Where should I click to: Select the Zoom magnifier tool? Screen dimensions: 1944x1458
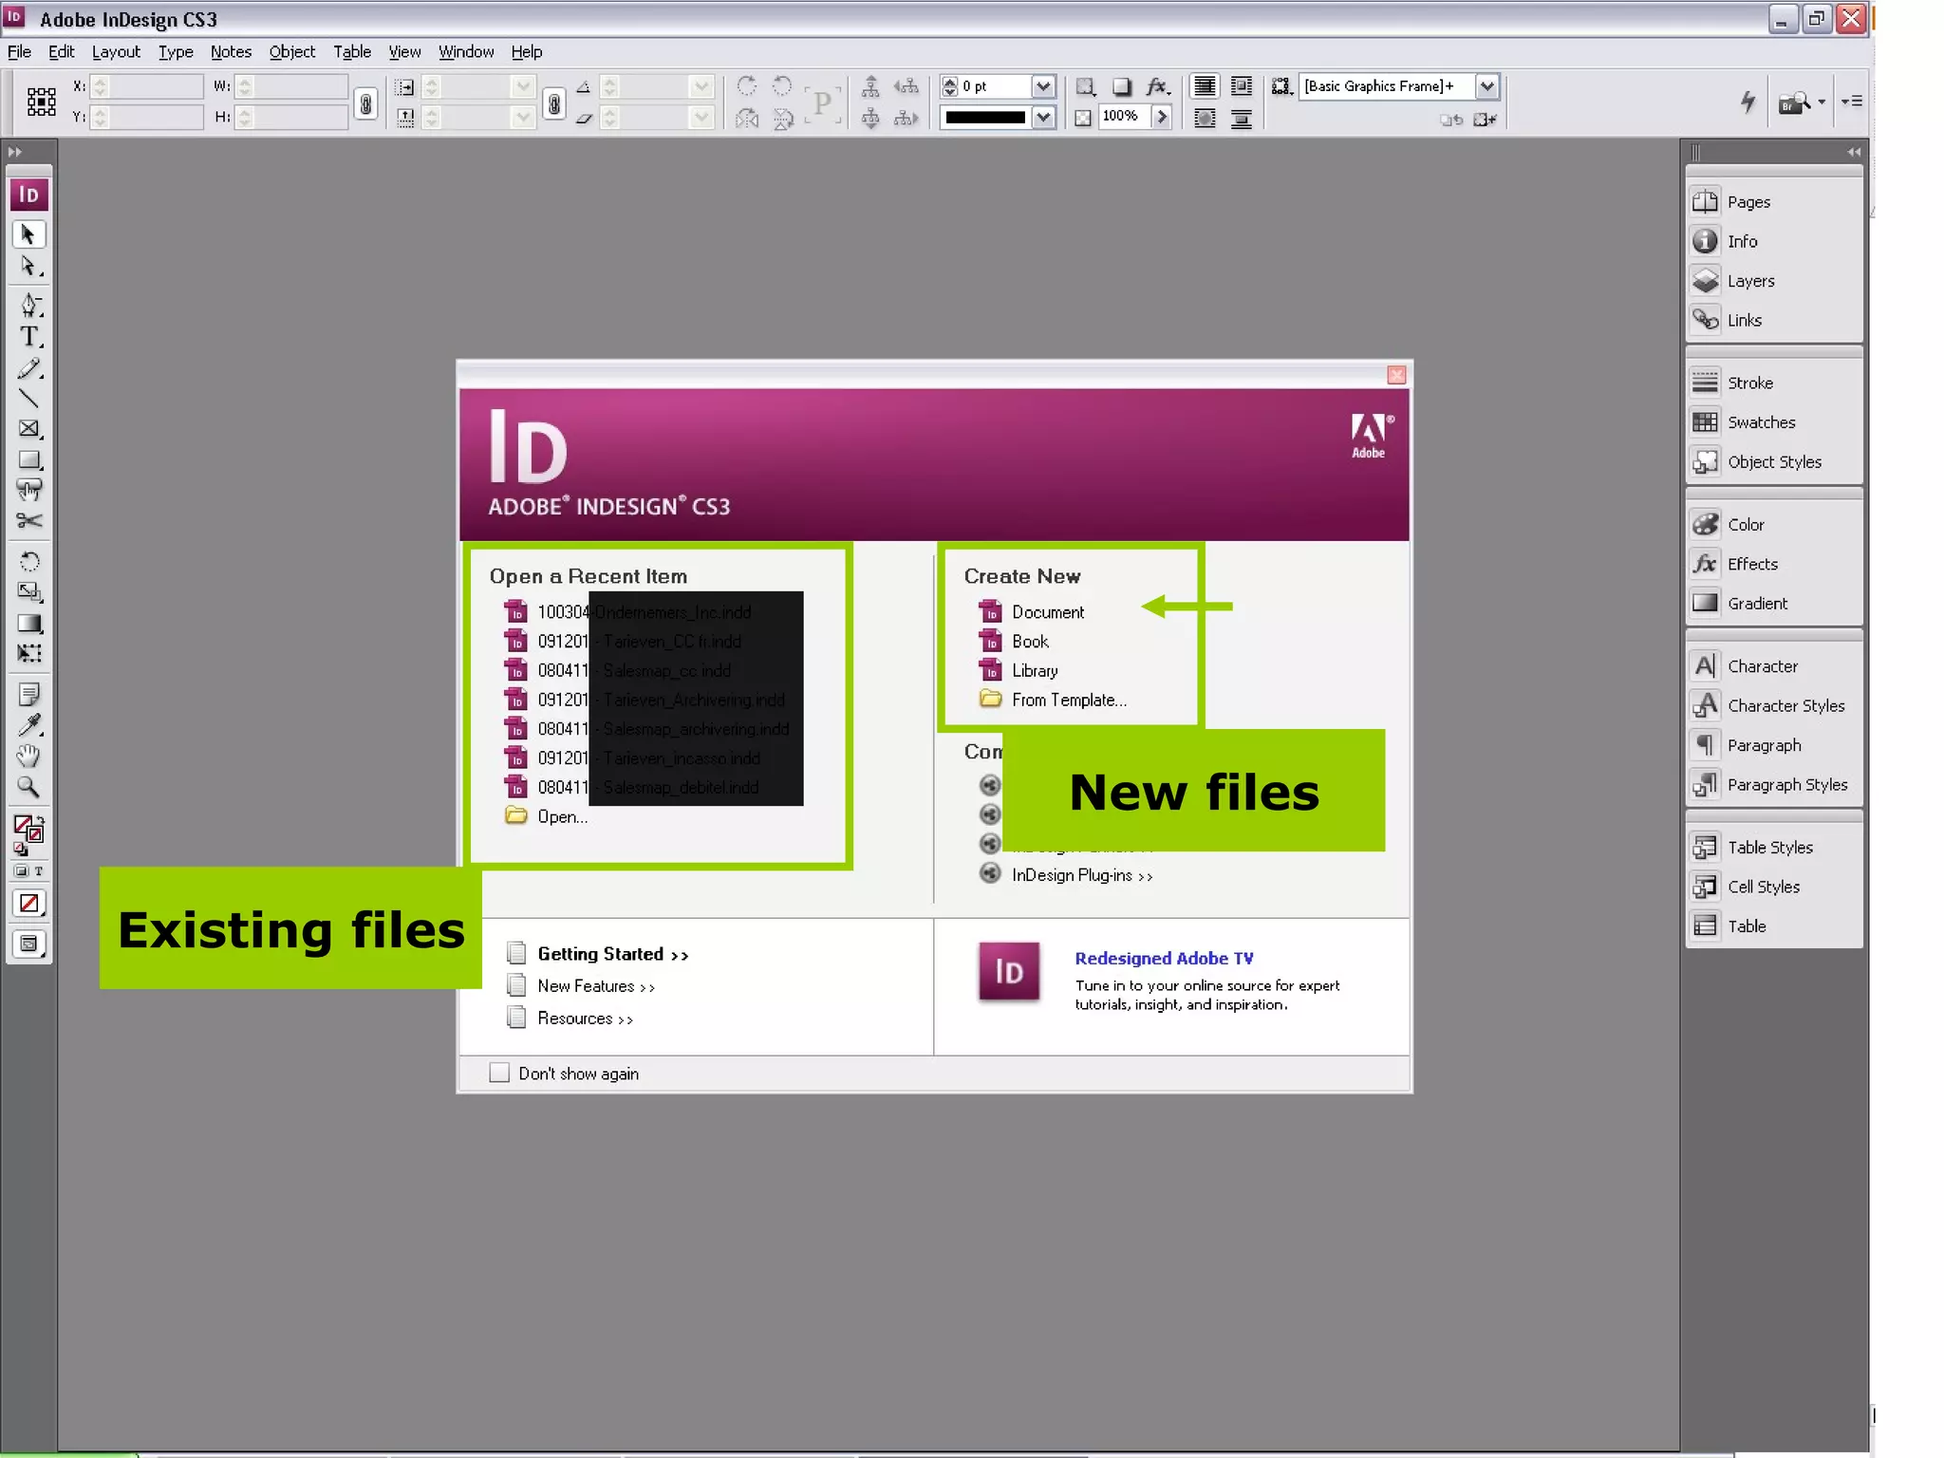[28, 787]
